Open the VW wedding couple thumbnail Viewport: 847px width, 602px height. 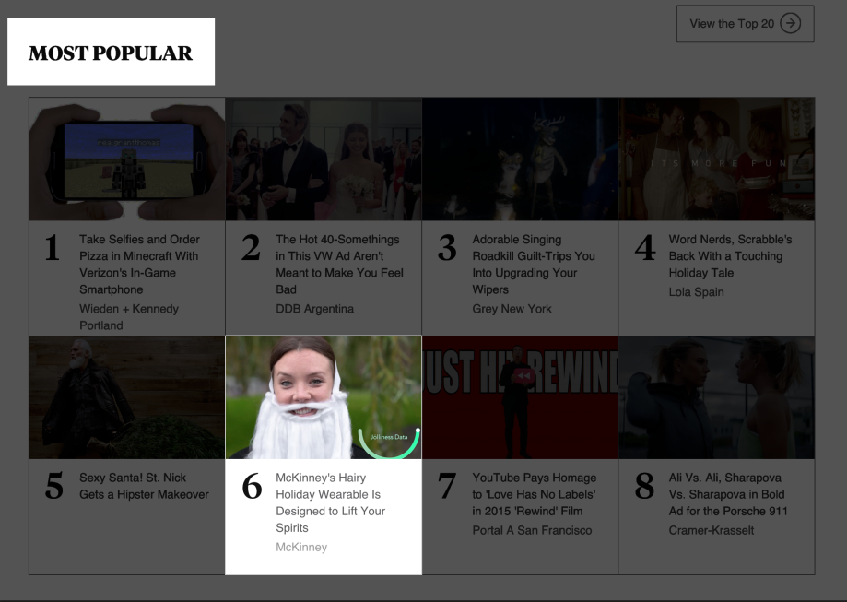click(324, 159)
